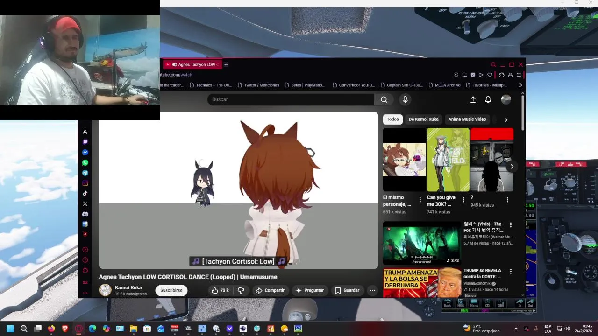
Task: Open WhatsApp in Opera GX sidebar
Action: 85,162
